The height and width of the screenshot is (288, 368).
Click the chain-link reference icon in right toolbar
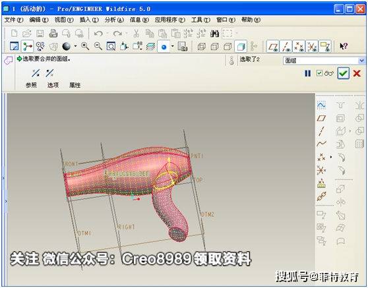point(321,196)
